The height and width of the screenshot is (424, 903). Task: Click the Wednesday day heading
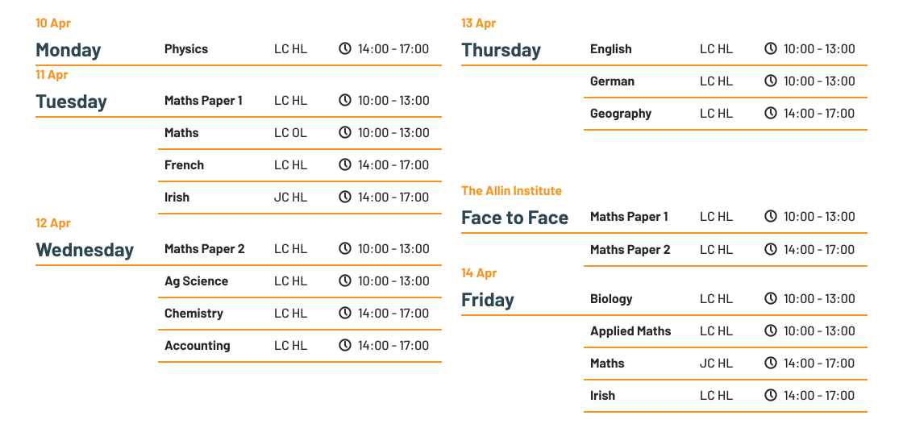85,250
